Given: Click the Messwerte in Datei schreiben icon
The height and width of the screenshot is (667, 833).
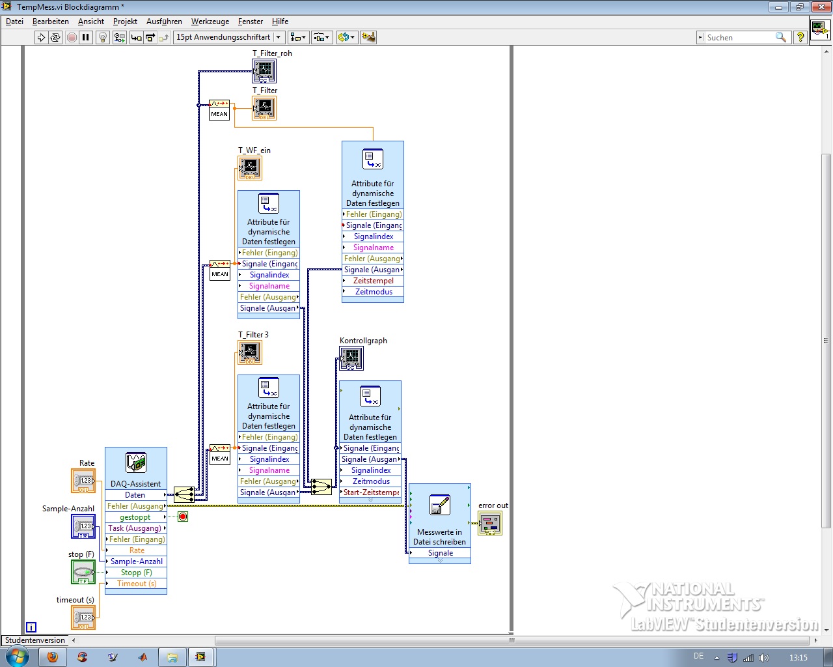Looking at the screenshot, I should pos(440,505).
